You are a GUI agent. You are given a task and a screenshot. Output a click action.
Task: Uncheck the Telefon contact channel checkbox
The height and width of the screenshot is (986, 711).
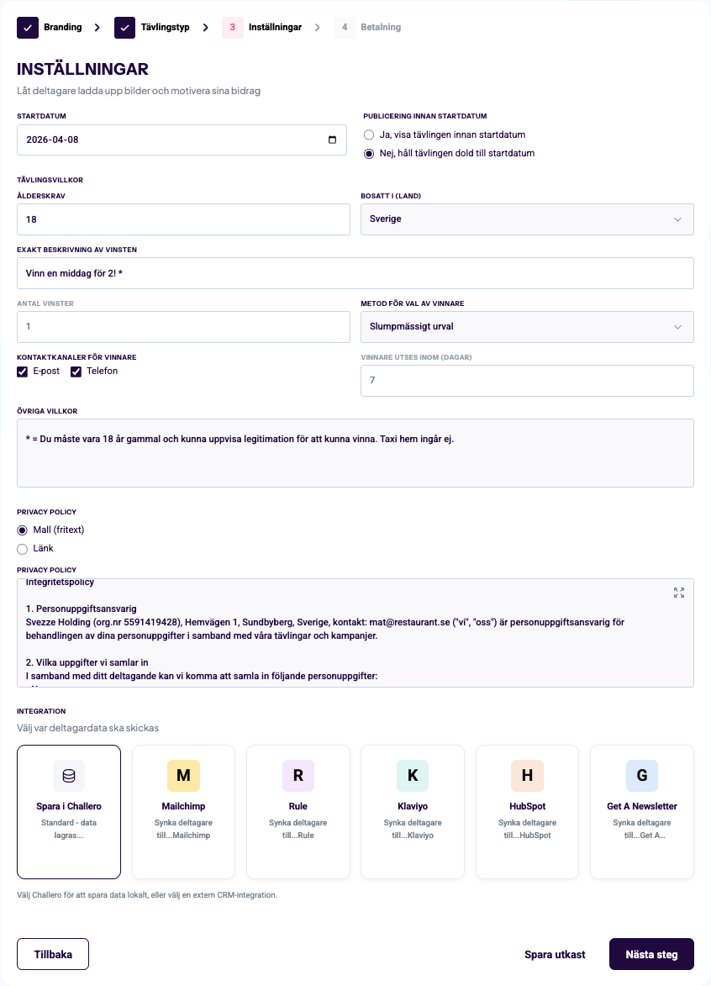point(76,372)
